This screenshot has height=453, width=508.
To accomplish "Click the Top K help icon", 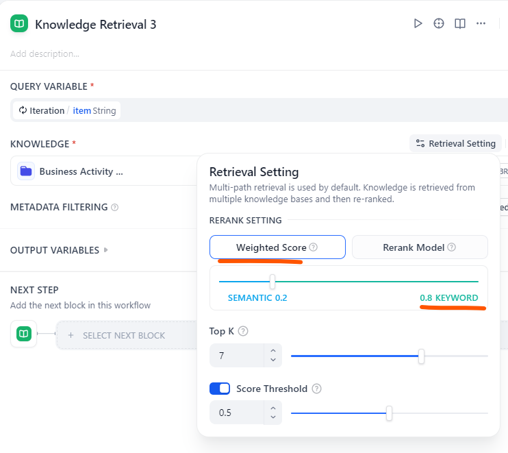I will pyautogui.click(x=243, y=331).
